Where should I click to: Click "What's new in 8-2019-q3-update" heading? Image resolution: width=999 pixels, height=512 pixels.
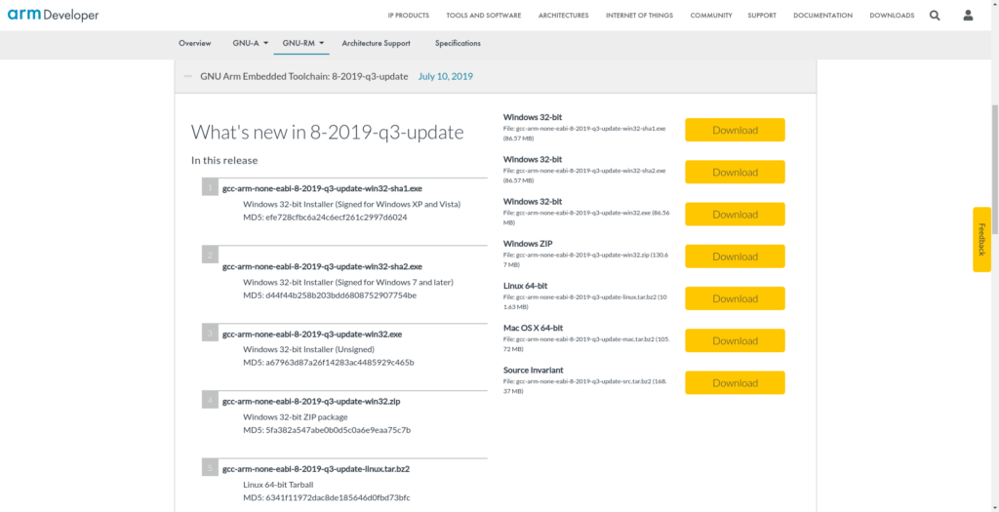pos(328,133)
